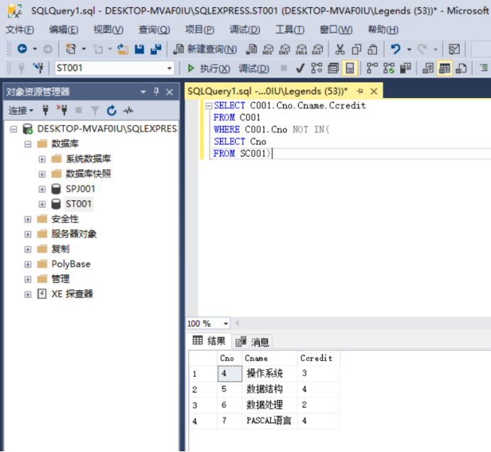
Task: Open the Edit (编辑) menu
Action: coord(64,30)
